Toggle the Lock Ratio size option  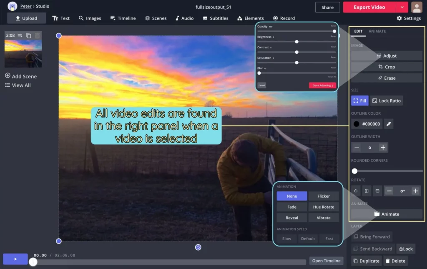(387, 101)
